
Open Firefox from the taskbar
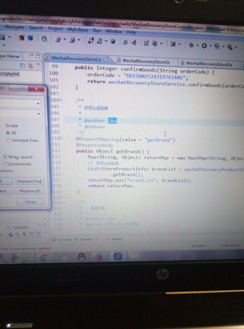pyautogui.click(x=99, y=257)
